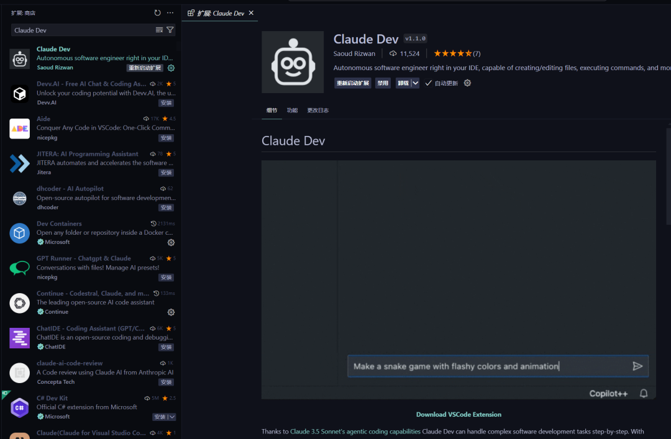Click publisher name Saoud Rizwan in details
Image resolution: width=671 pixels, height=439 pixels.
pos(354,53)
